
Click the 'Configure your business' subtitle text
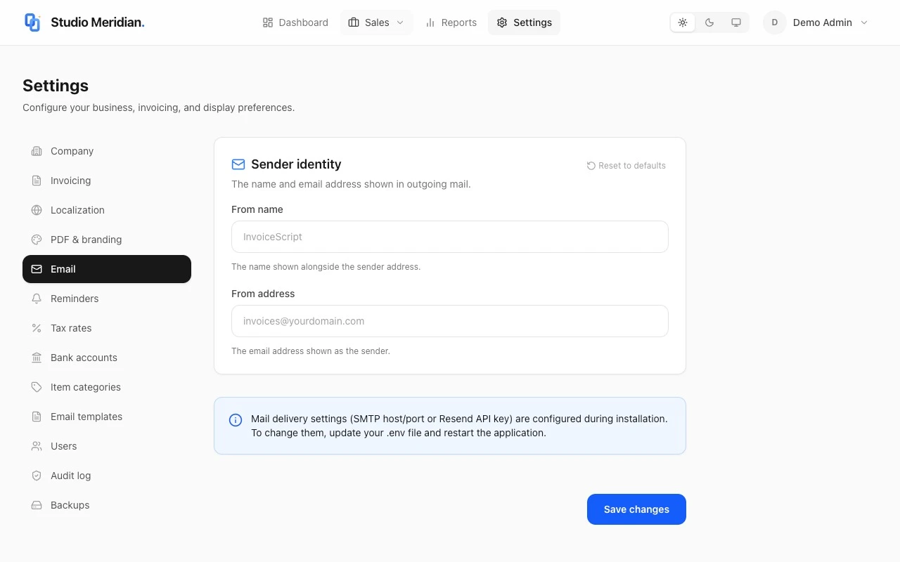[159, 107]
